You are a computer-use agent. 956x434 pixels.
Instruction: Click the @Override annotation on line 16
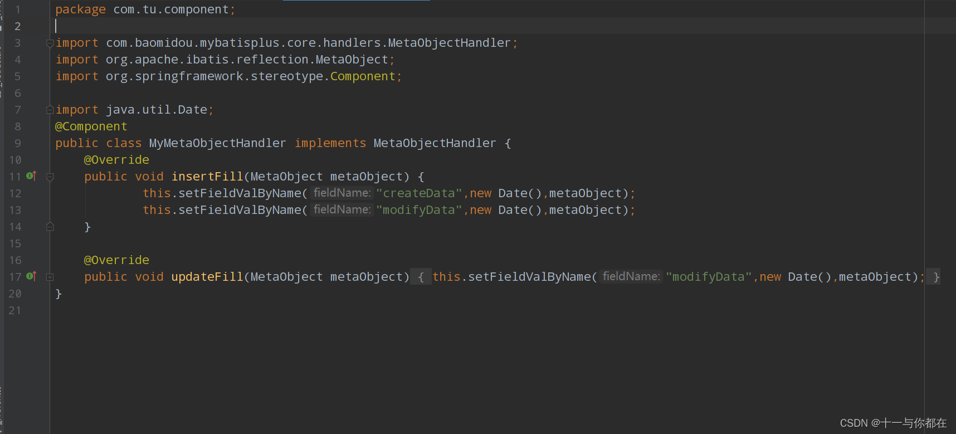[x=116, y=260]
